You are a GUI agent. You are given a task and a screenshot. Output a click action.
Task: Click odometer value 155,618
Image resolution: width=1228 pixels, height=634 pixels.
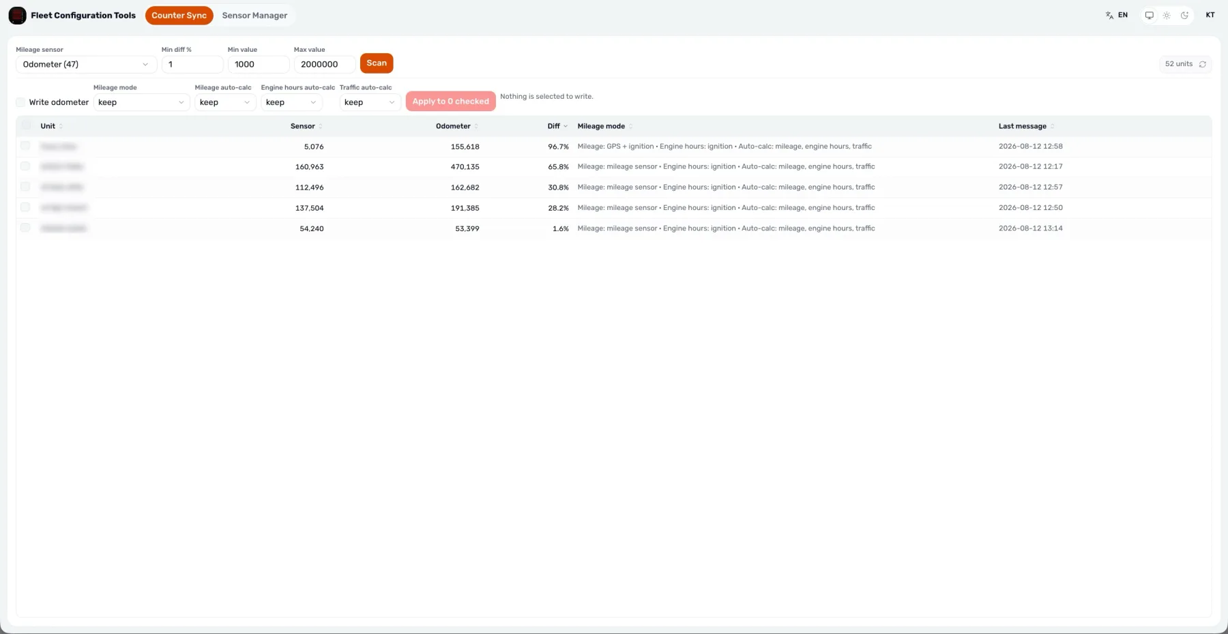465,147
